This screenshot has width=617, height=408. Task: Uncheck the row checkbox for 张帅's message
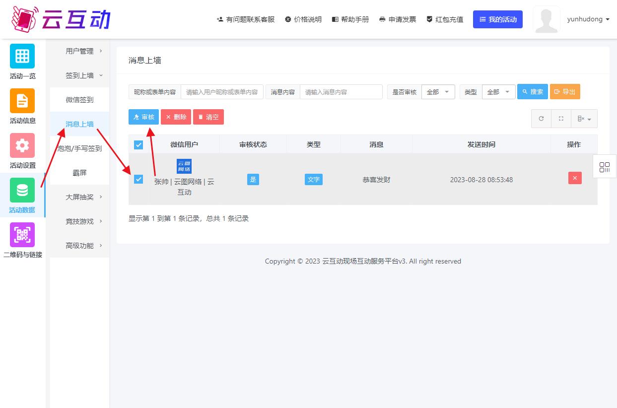pos(138,179)
